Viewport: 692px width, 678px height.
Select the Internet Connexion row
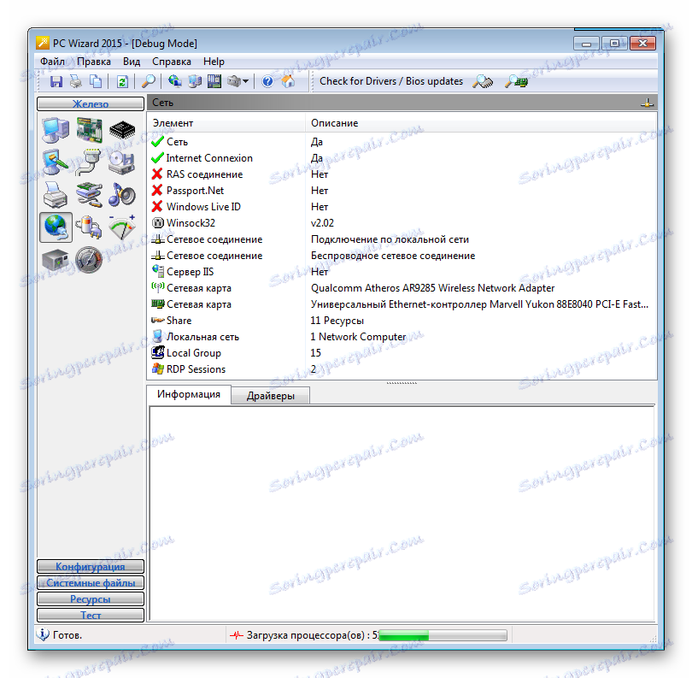(402, 158)
